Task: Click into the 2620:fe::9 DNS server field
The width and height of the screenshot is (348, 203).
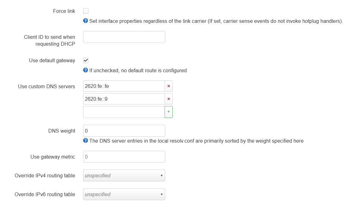Action: coord(124,99)
